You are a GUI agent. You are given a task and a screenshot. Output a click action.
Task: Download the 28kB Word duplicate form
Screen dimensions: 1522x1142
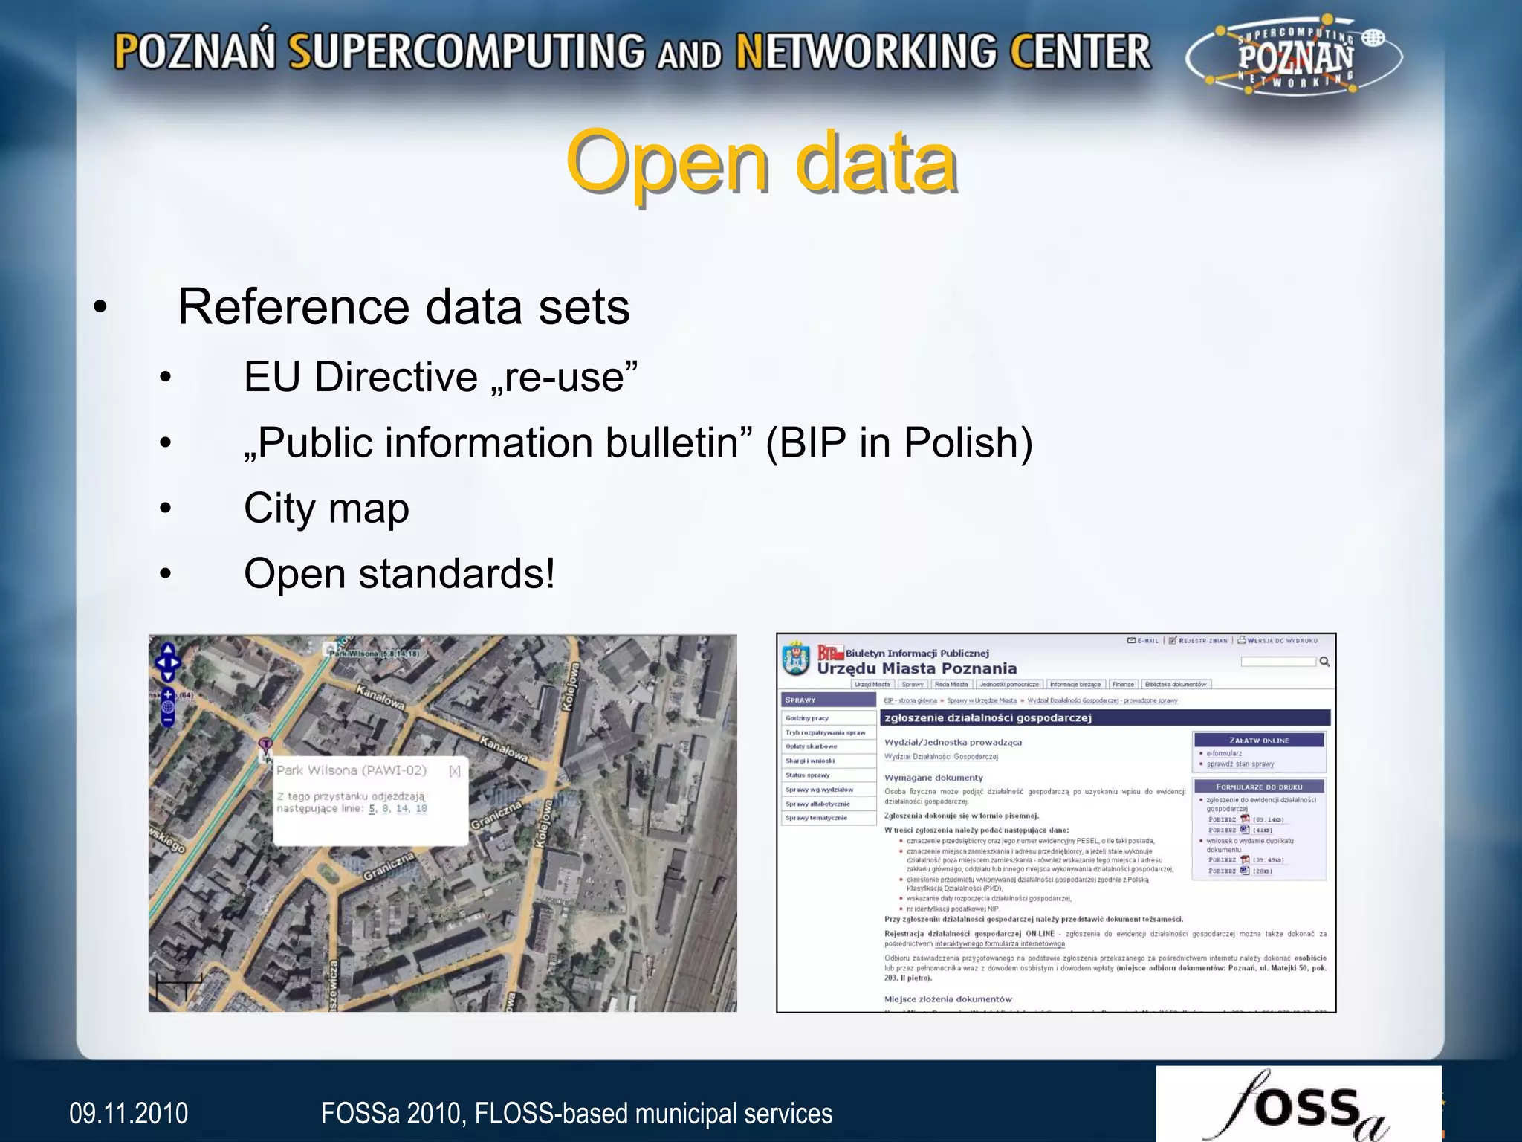pos(1240,871)
